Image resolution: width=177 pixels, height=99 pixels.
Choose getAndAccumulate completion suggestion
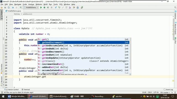(84, 46)
